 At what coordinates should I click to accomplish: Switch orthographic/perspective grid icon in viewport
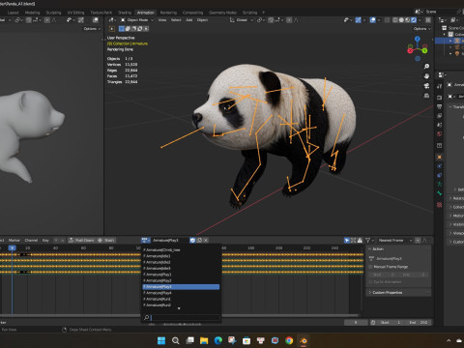coord(426,96)
